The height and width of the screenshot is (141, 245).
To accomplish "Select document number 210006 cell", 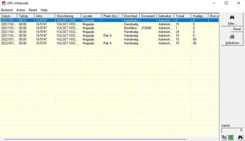I will pyautogui.click(x=147, y=28).
